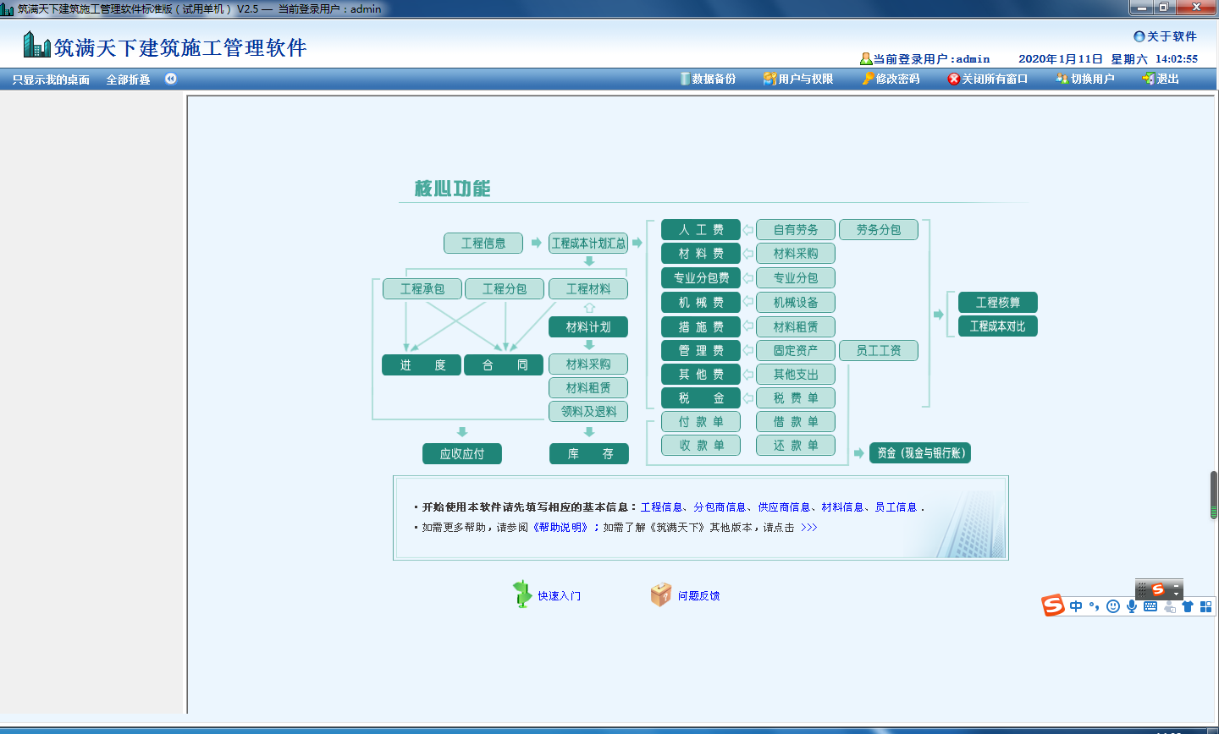Click the Sogou microphone voice input icon

tap(1132, 606)
